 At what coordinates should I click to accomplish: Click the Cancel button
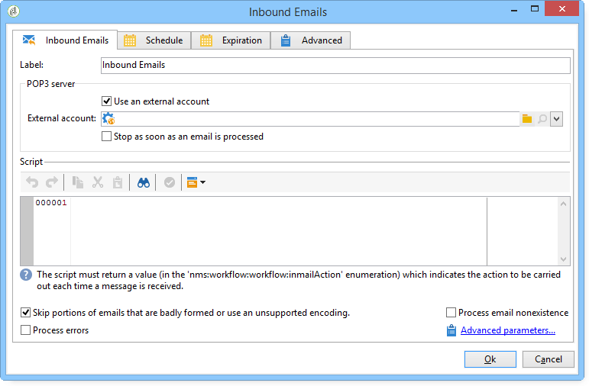point(548,359)
